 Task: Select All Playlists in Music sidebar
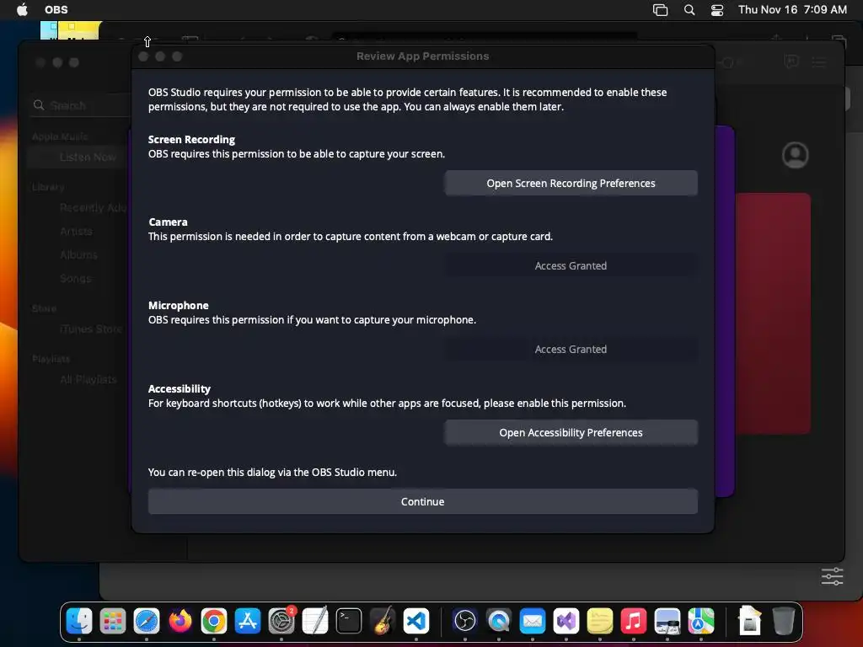[88, 380]
